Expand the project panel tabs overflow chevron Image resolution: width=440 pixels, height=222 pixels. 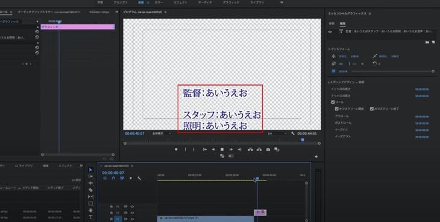tap(81, 166)
